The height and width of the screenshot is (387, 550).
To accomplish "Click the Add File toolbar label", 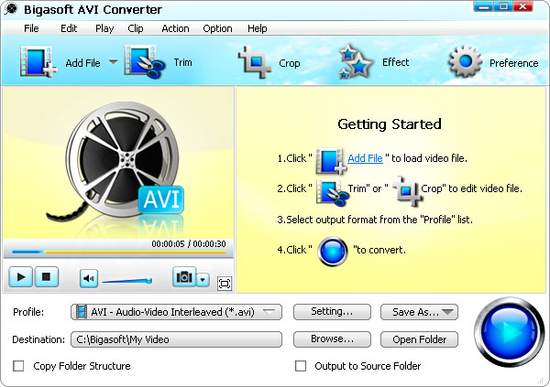I will [x=82, y=63].
